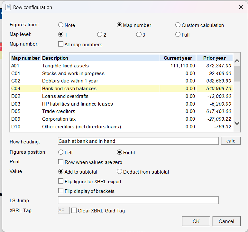Click prior year value -12,000.00

(219, 96)
